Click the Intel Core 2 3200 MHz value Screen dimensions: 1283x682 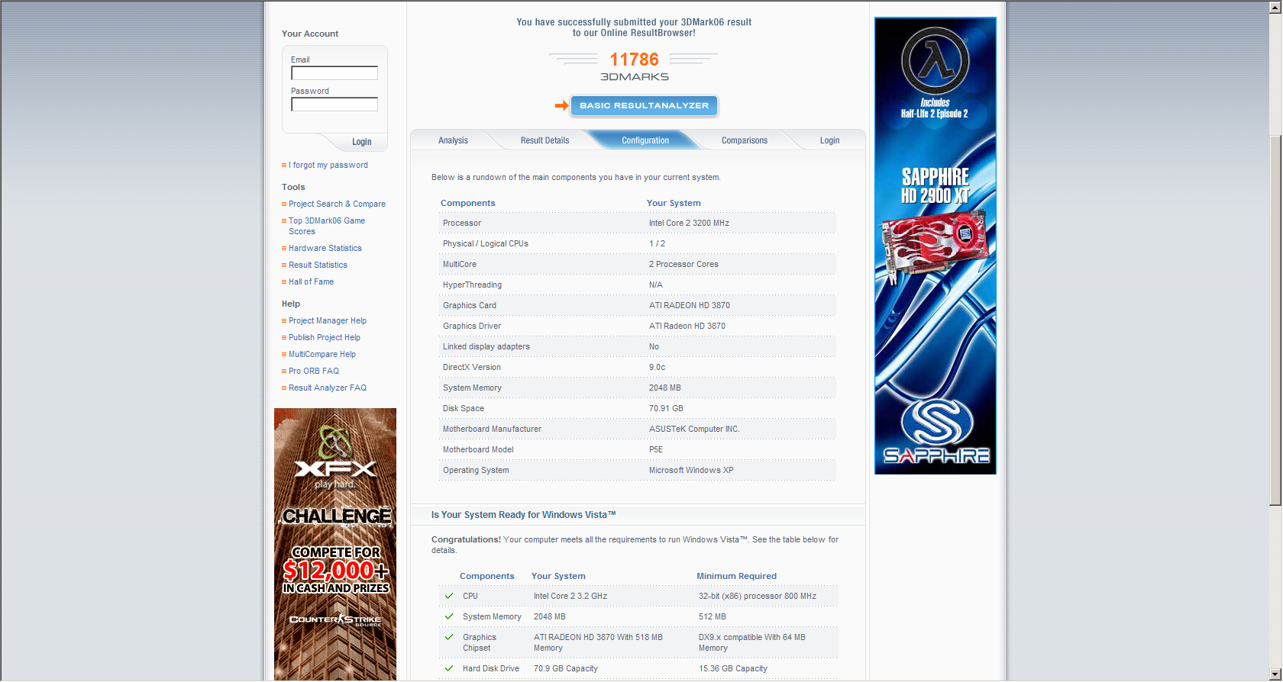tap(689, 223)
